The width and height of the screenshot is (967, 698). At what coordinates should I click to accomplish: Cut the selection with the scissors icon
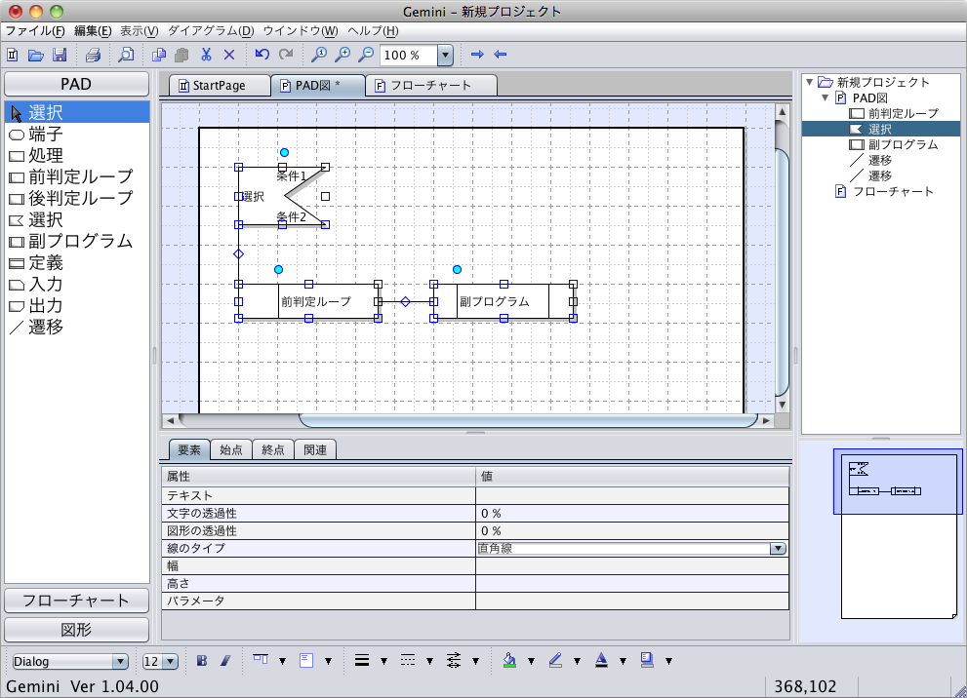(x=206, y=55)
